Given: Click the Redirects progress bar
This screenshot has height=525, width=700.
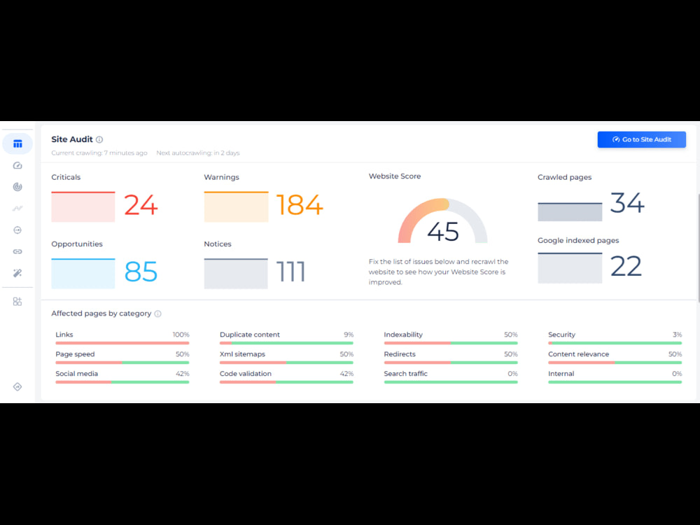Looking at the screenshot, I should coord(451,363).
